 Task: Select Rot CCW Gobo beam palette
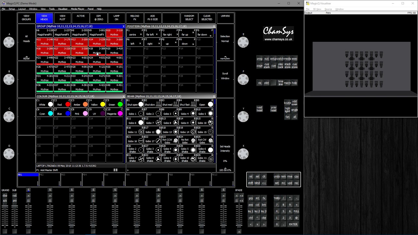pos(170,140)
